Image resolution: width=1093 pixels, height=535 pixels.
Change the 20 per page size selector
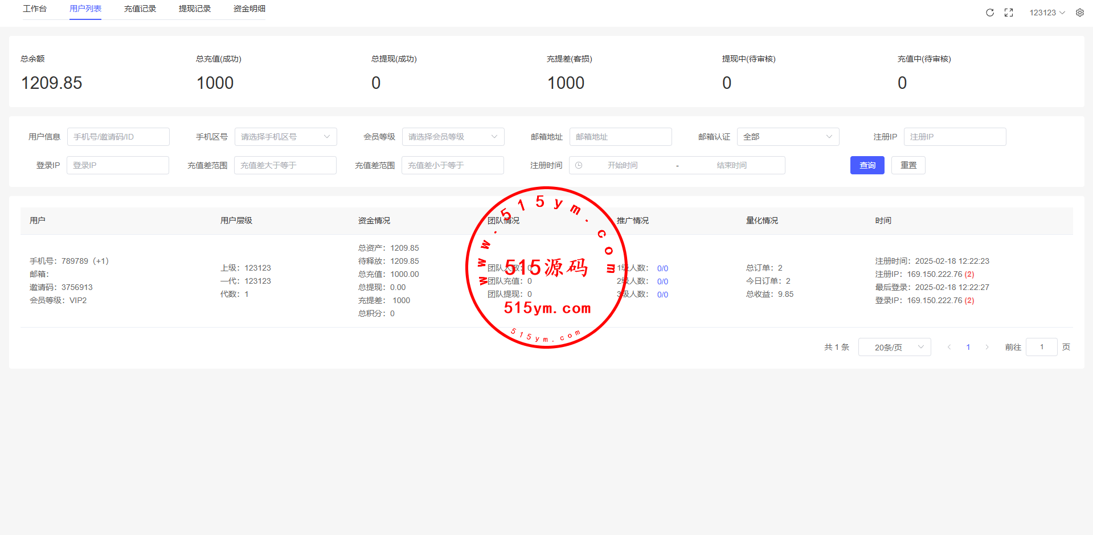(x=894, y=347)
